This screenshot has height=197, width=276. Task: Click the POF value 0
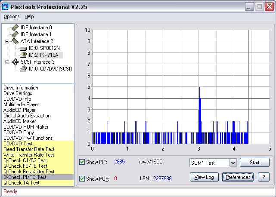pos(115,179)
